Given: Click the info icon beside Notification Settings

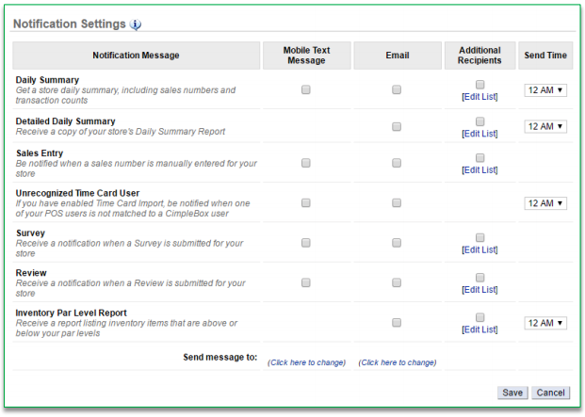Looking at the screenshot, I should [136, 24].
